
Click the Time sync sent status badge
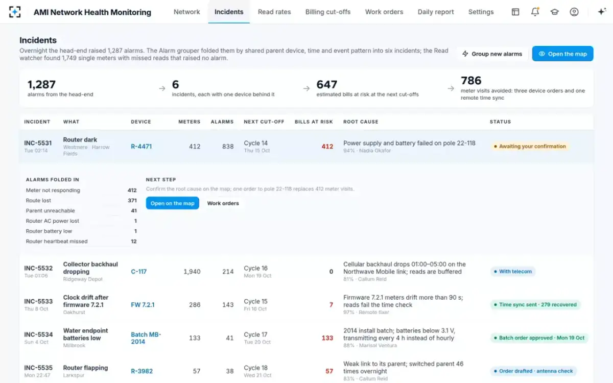(x=535, y=305)
